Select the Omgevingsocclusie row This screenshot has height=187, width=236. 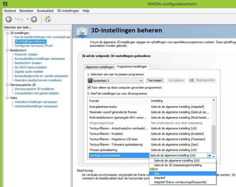pyautogui.click(x=150, y=123)
